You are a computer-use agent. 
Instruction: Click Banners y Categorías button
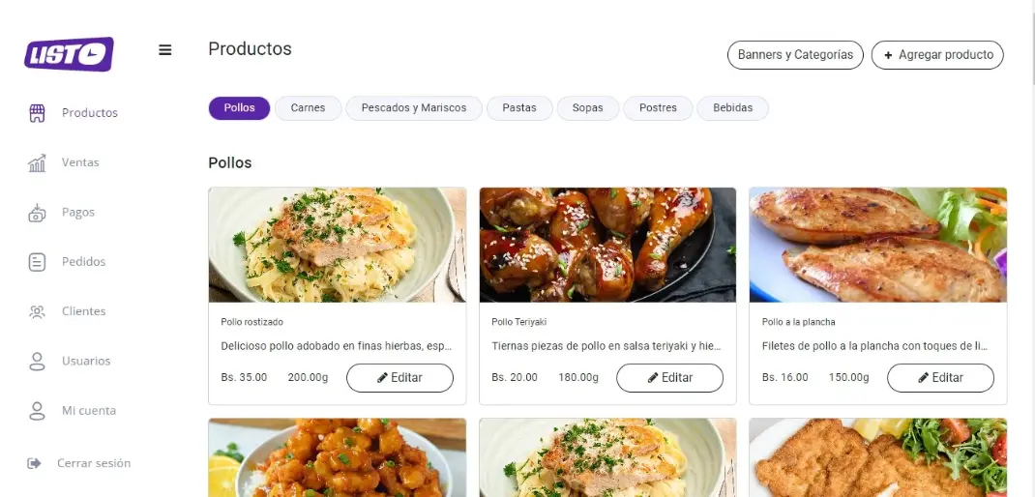click(795, 55)
